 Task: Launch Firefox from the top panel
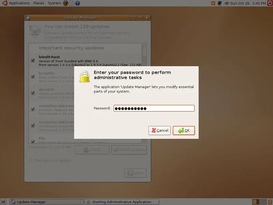(x=66, y=3)
